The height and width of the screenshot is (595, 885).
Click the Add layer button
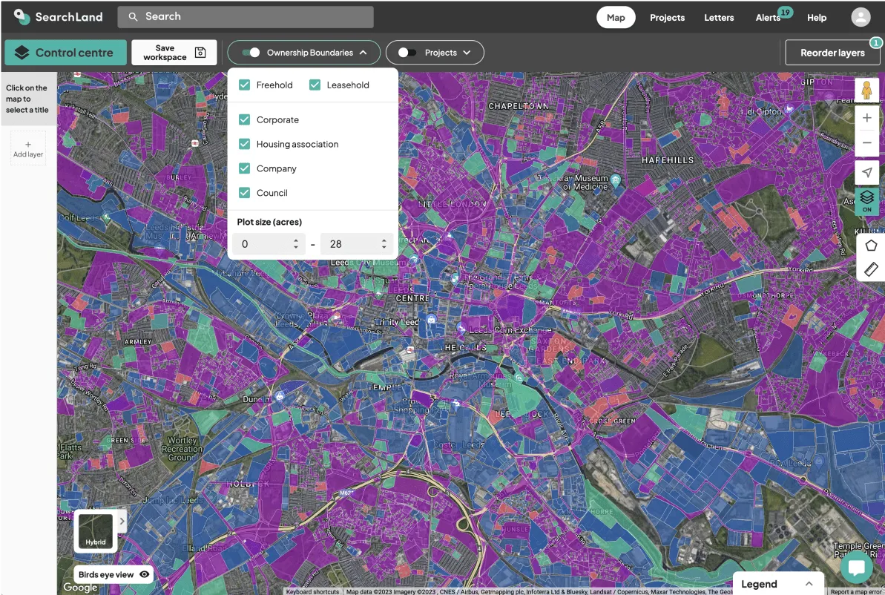coord(27,148)
